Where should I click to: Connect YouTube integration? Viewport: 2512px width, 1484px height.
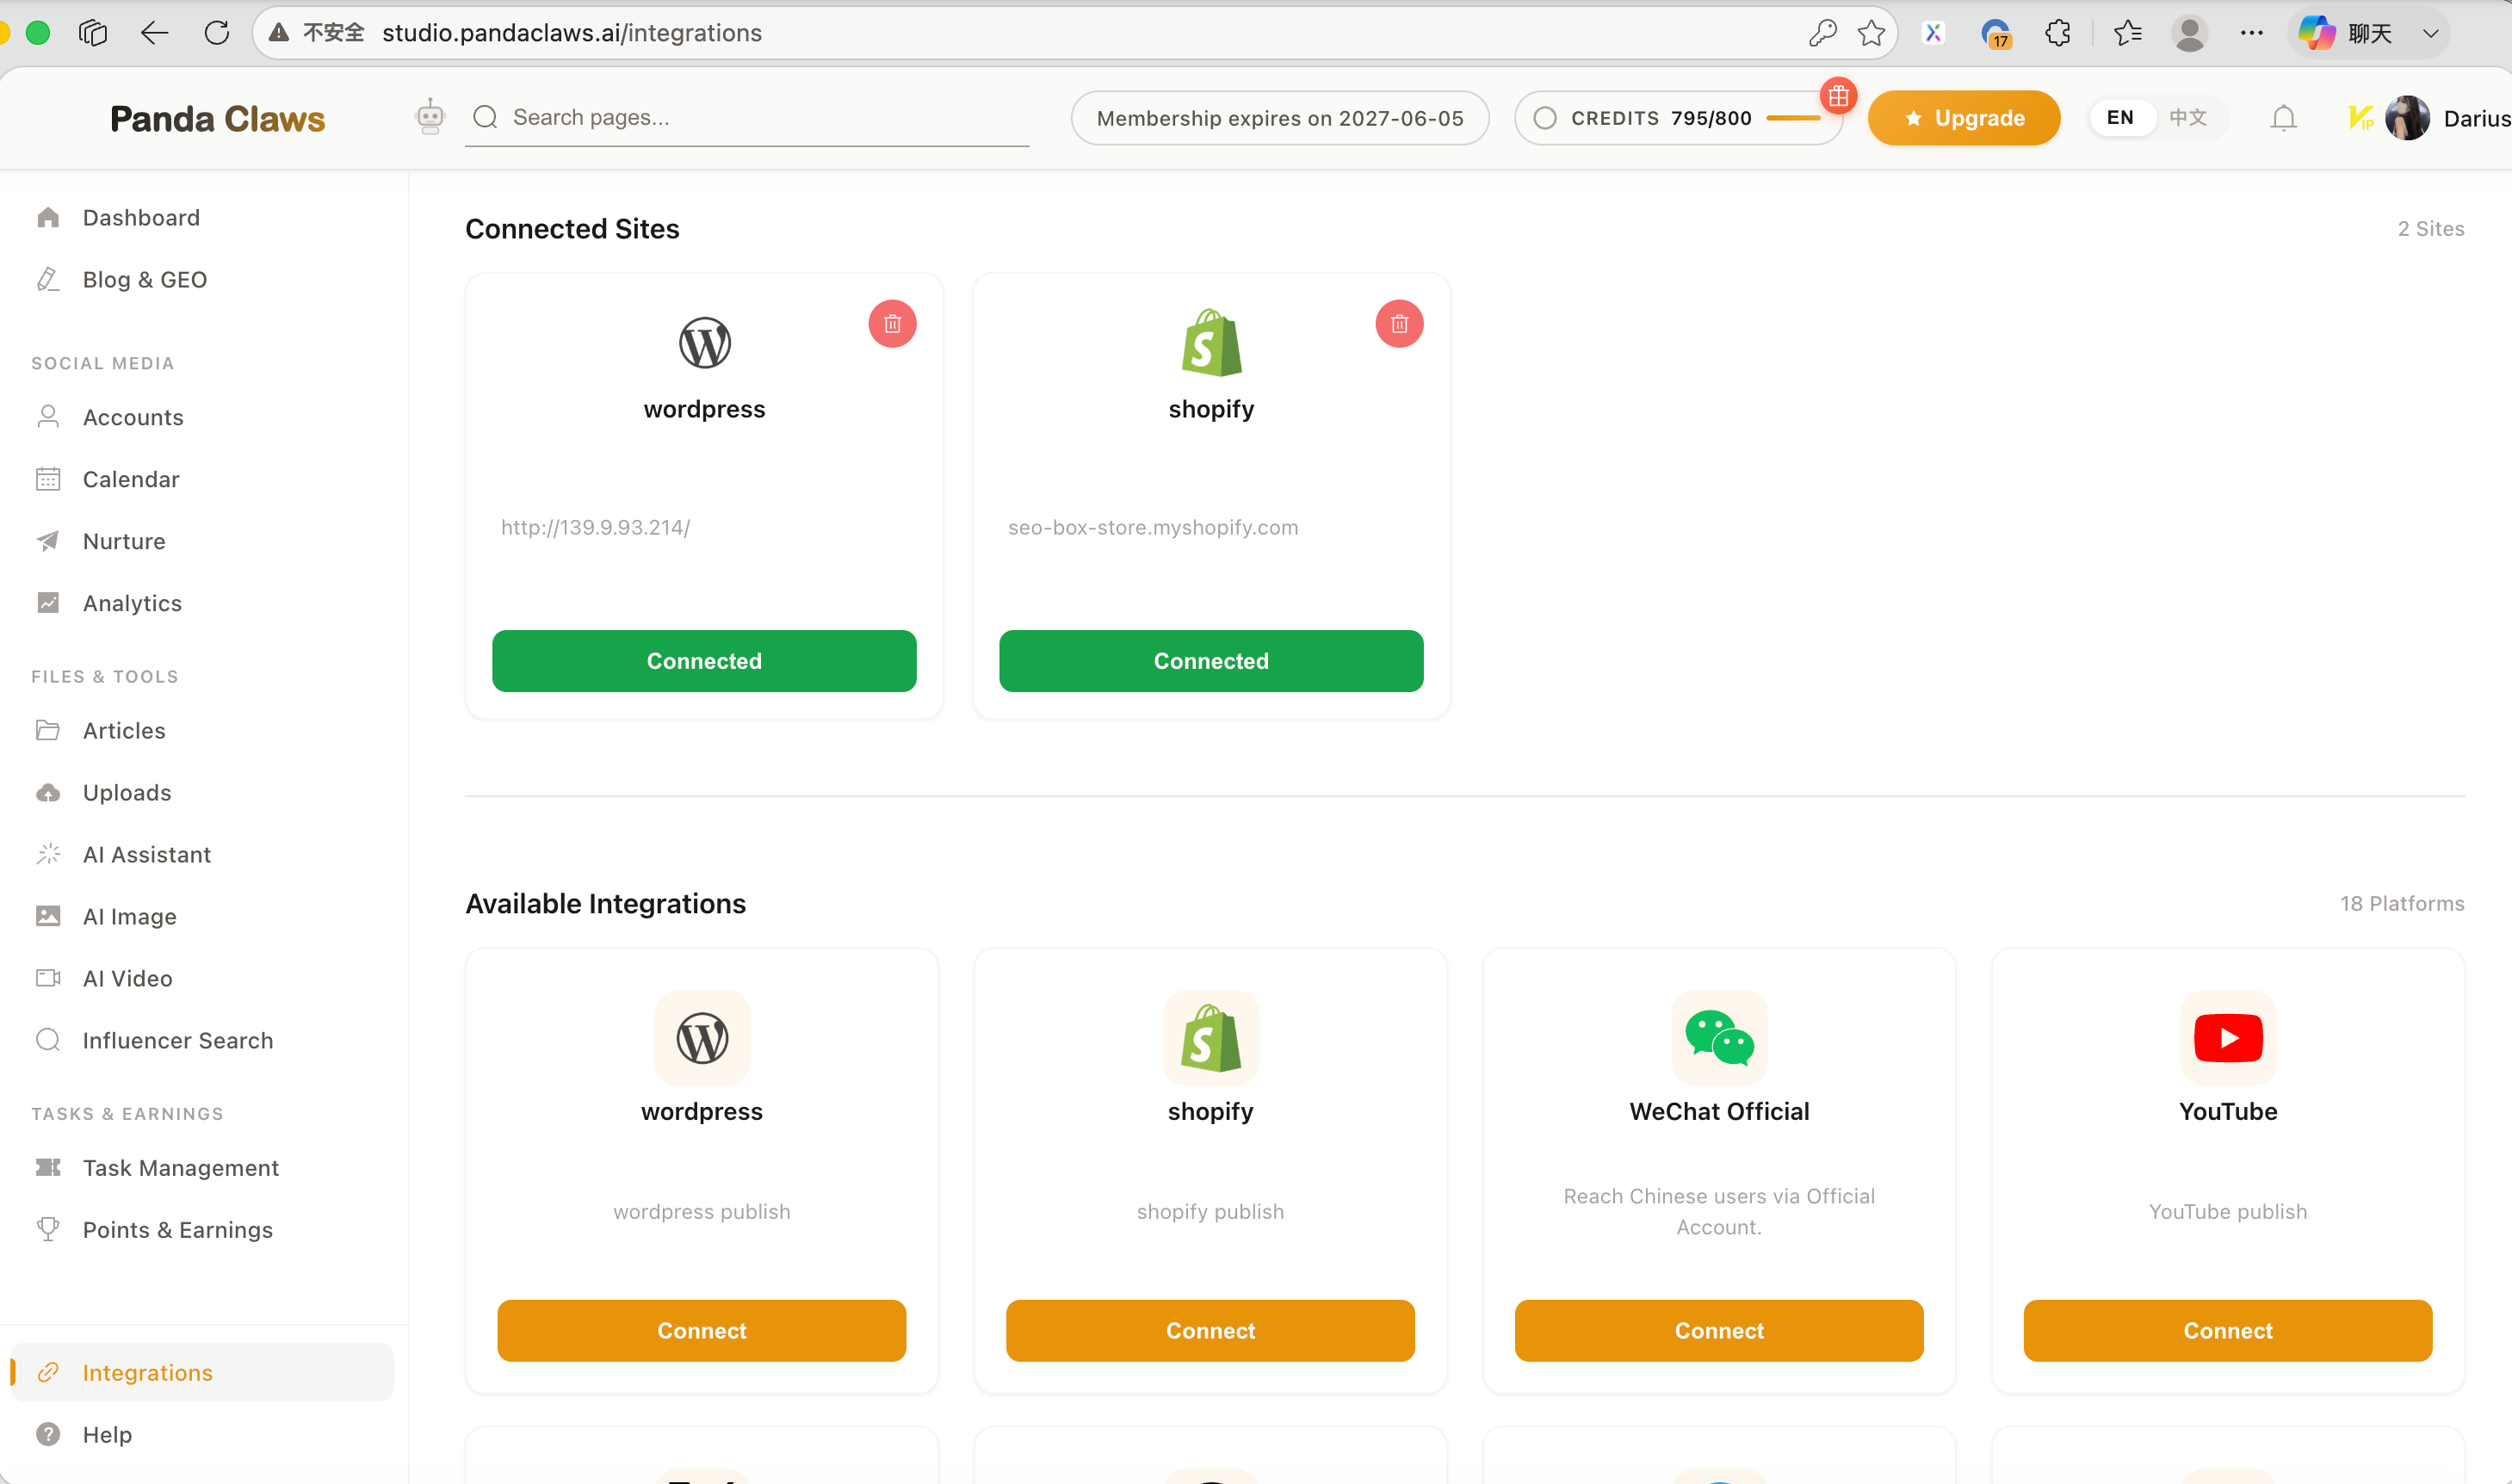[x=2228, y=1330]
